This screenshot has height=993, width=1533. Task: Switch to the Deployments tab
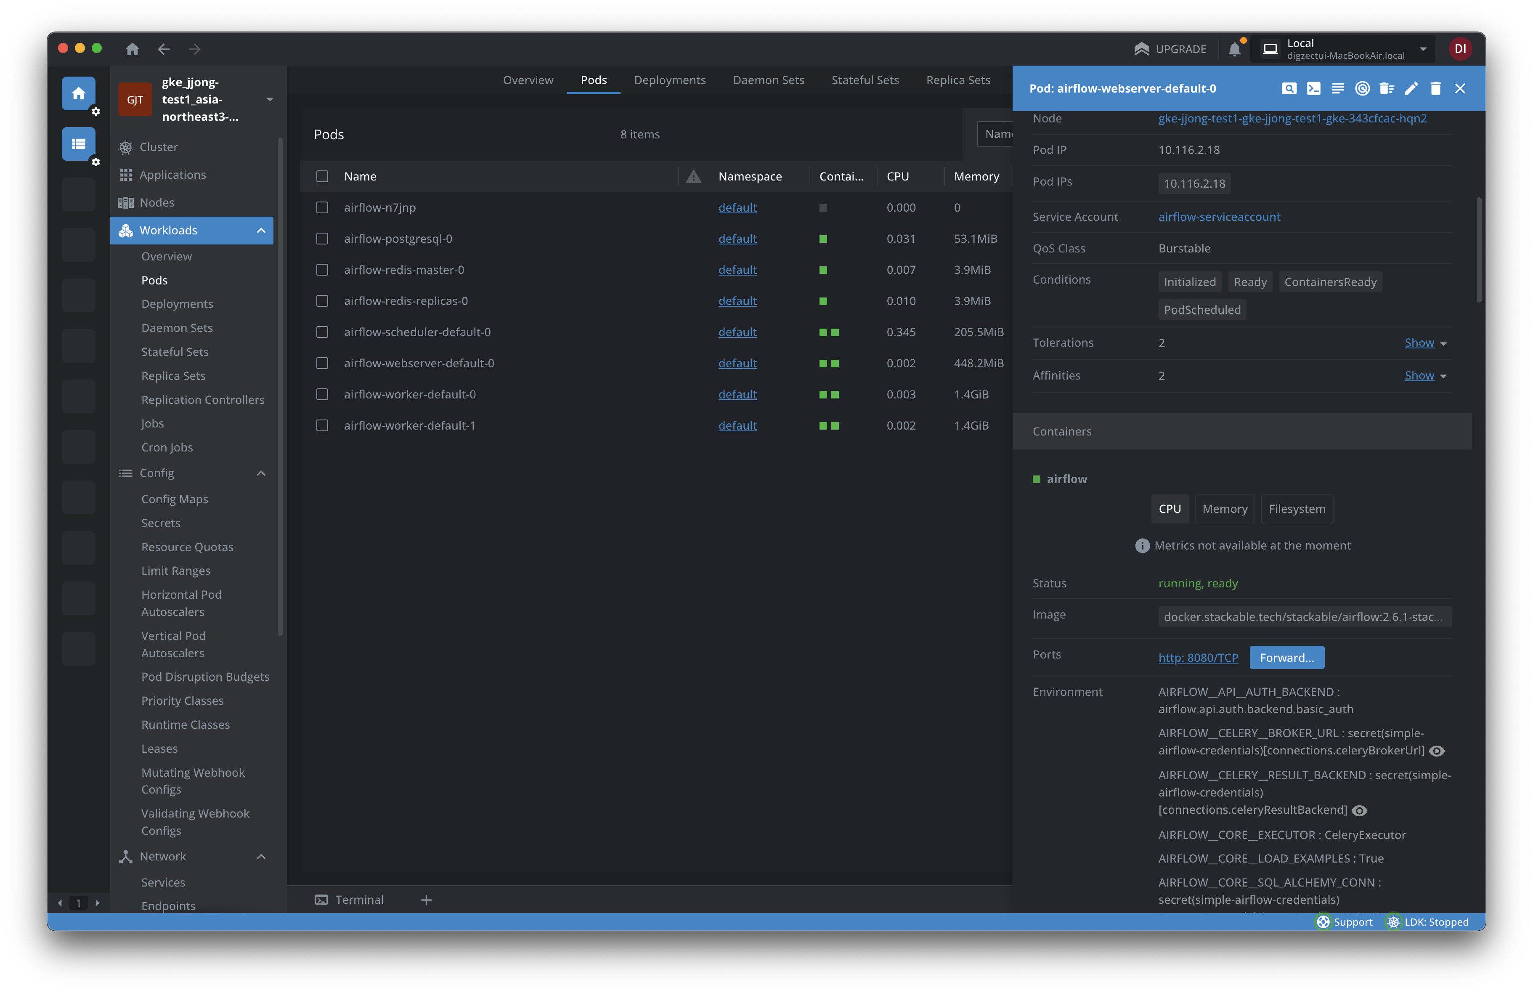coord(669,80)
